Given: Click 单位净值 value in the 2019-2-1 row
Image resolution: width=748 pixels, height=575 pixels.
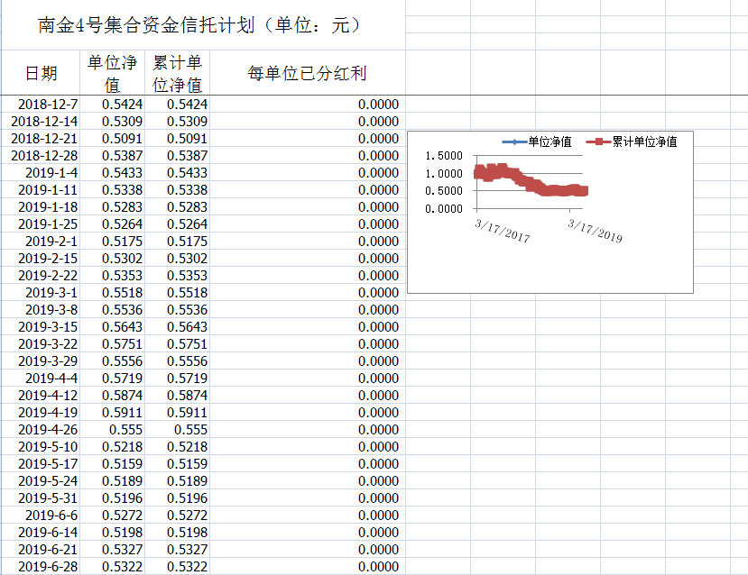Looking at the screenshot, I should (x=112, y=241).
